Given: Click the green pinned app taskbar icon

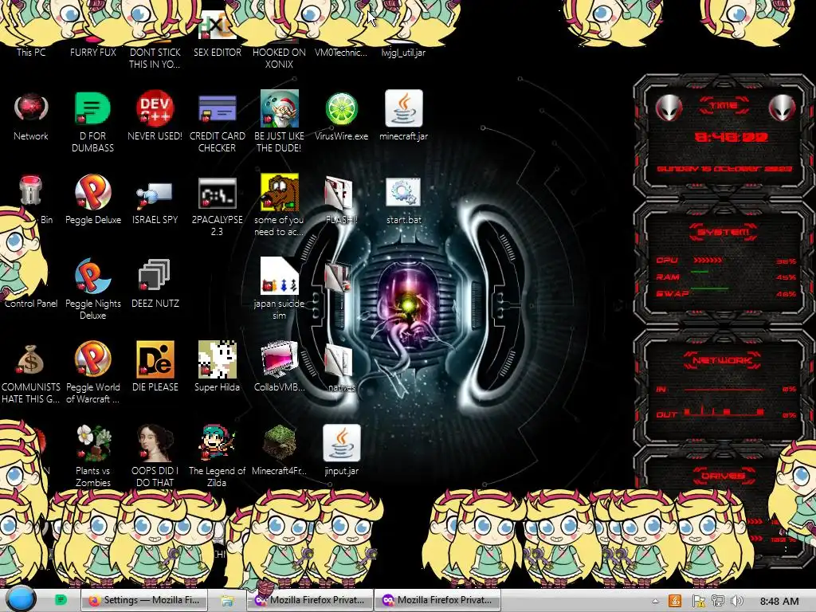Looking at the screenshot, I should [x=61, y=600].
